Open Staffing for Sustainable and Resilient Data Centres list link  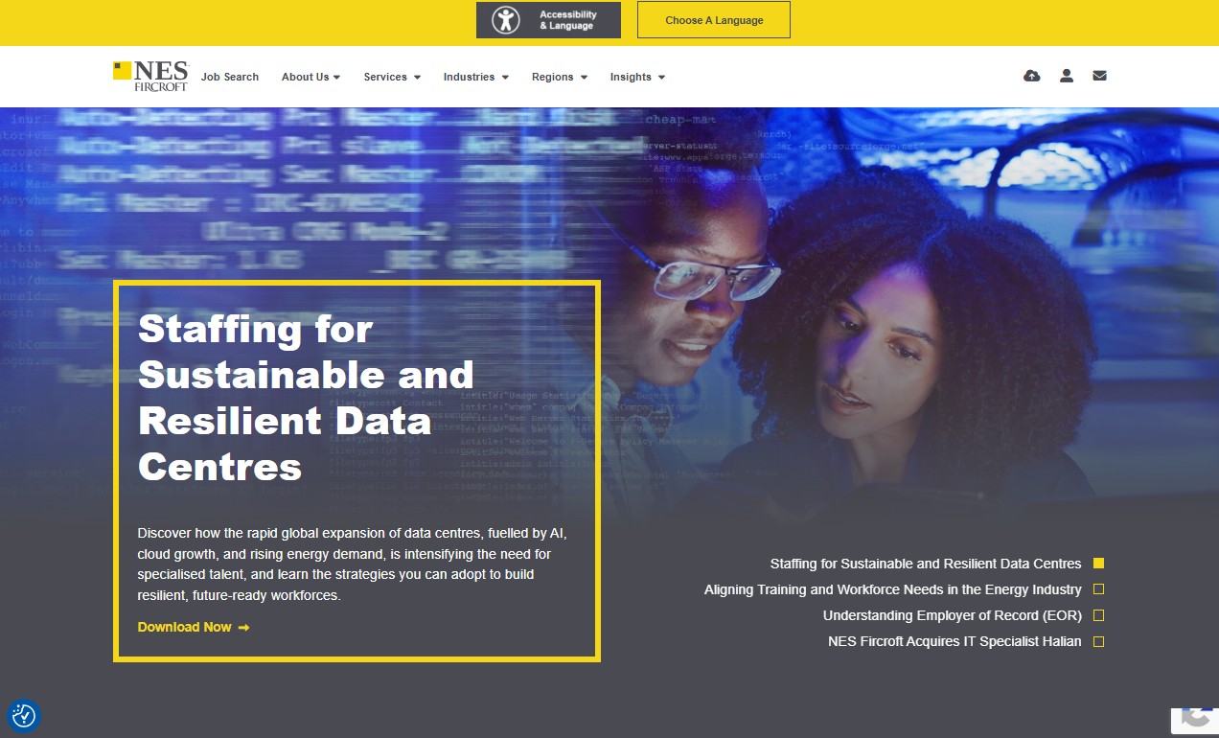926,564
